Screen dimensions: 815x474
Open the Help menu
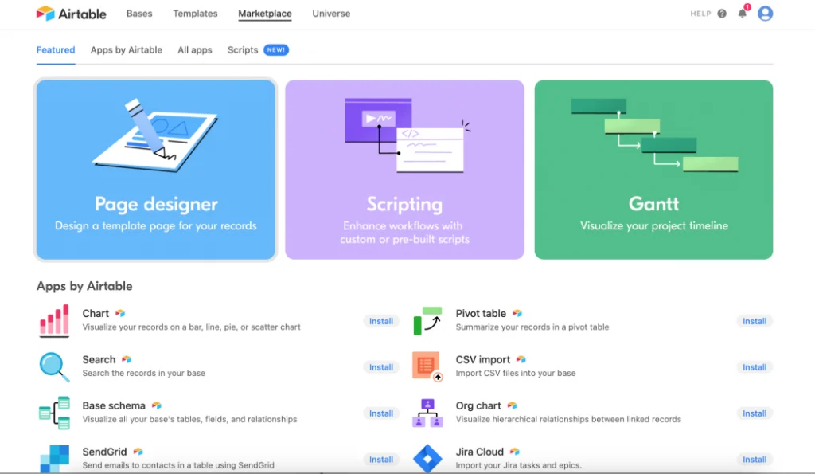(708, 14)
